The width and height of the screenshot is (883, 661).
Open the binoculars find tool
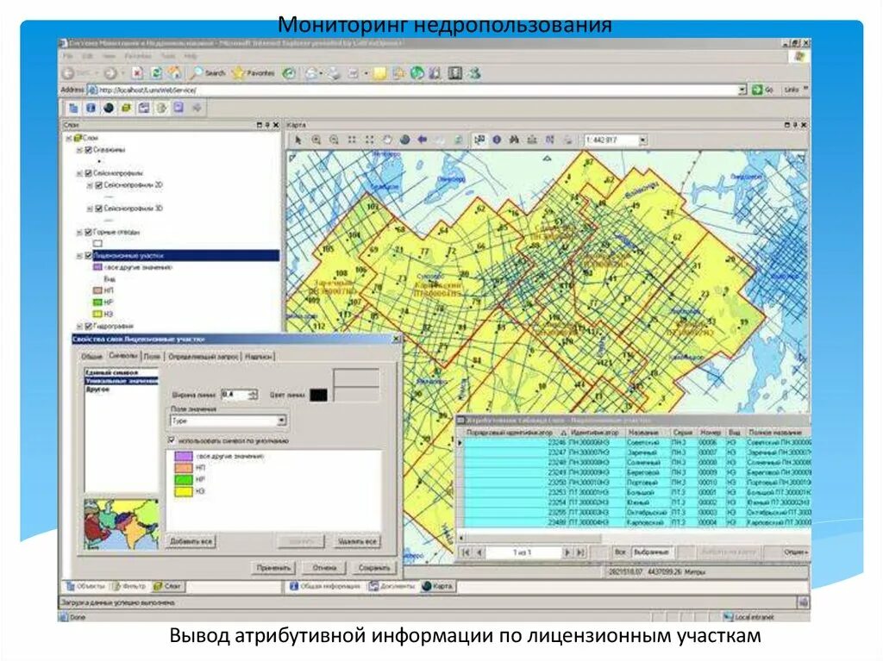pyautogui.click(x=514, y=140)
